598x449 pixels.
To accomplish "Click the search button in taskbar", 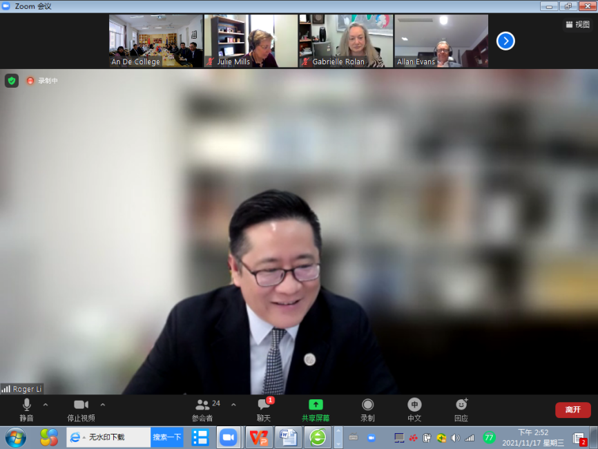I will (x=166, y=437).
